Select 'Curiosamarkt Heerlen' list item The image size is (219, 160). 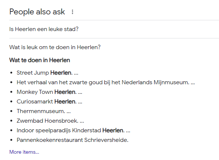[x=49, y=102]
